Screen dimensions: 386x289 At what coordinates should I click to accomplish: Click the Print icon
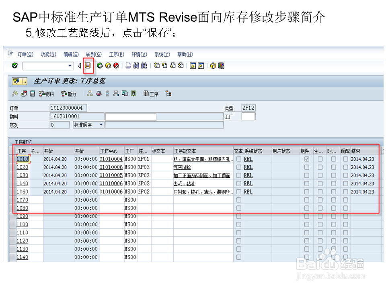click(128, 65)
